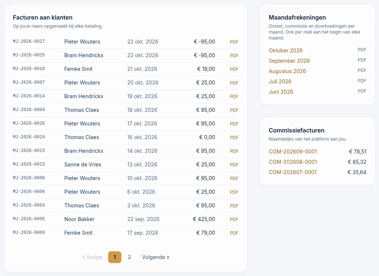Open PDF for invoice MJ-2026-0023
This screenshot has width=379, height=276.
(x=234, y=165)
